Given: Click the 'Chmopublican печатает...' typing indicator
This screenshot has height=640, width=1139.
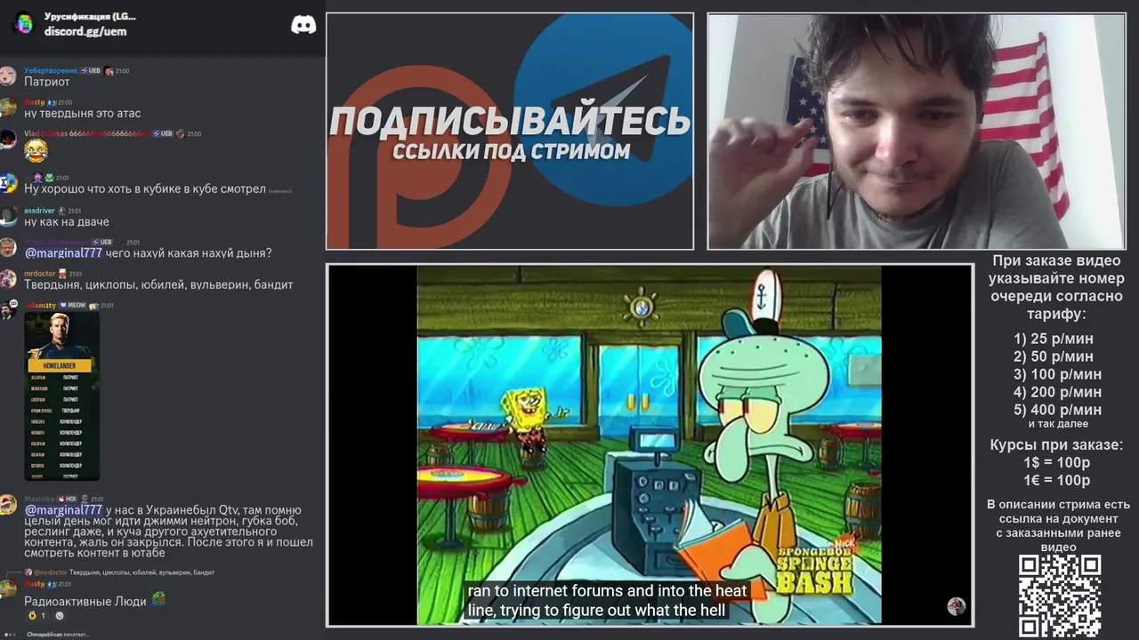Looking at the screenshot, I should pyautogui.click(x=58, y=635).
